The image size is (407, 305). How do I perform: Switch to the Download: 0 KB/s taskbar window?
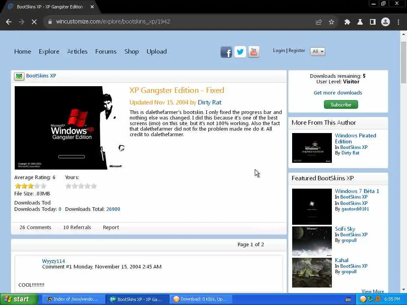(201, 299)
